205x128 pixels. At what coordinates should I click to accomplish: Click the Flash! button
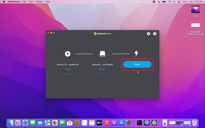pos(137,64)
